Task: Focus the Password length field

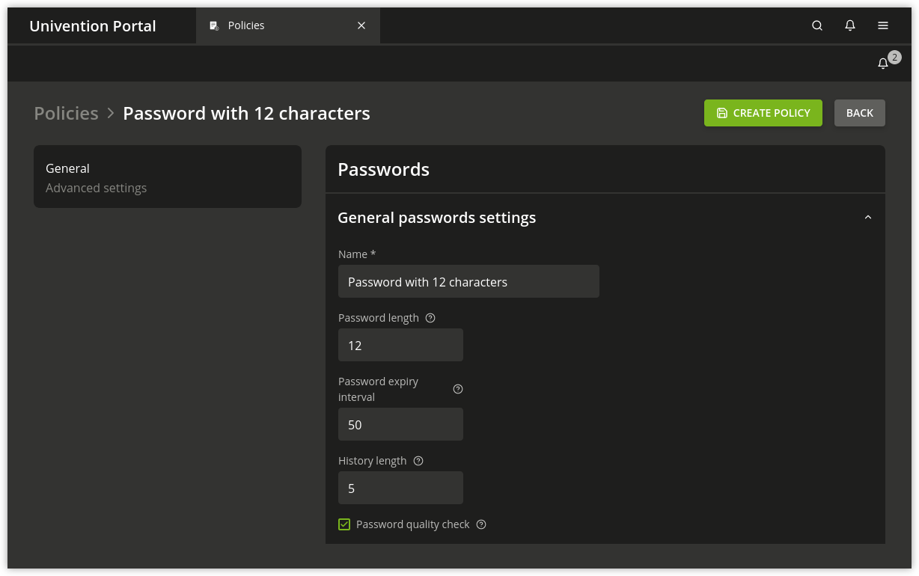Action: [400, 345]
